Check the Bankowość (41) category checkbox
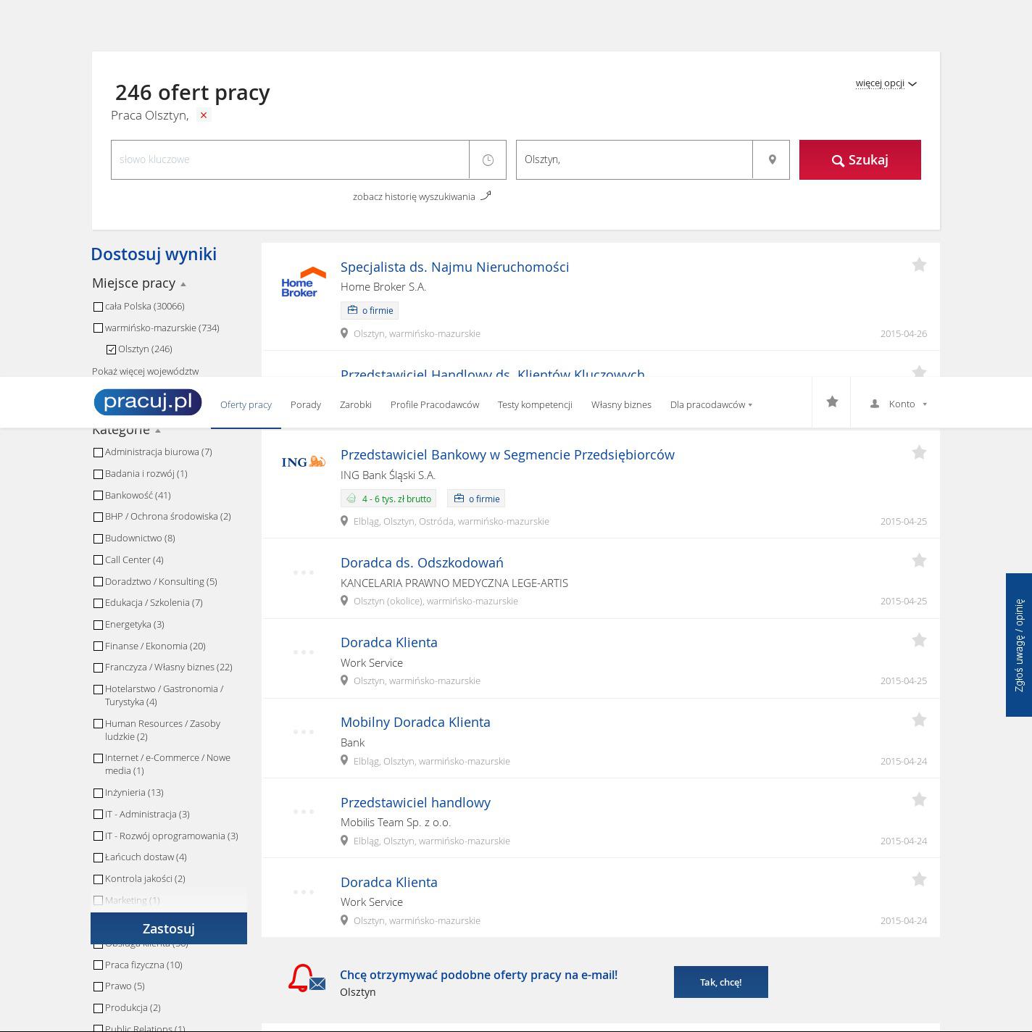Viewport: 1032px width, 1032px height. [98, 496]
